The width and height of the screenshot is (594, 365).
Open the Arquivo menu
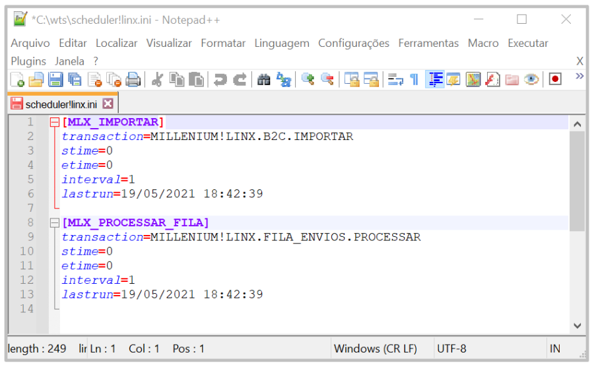point(30,43)
